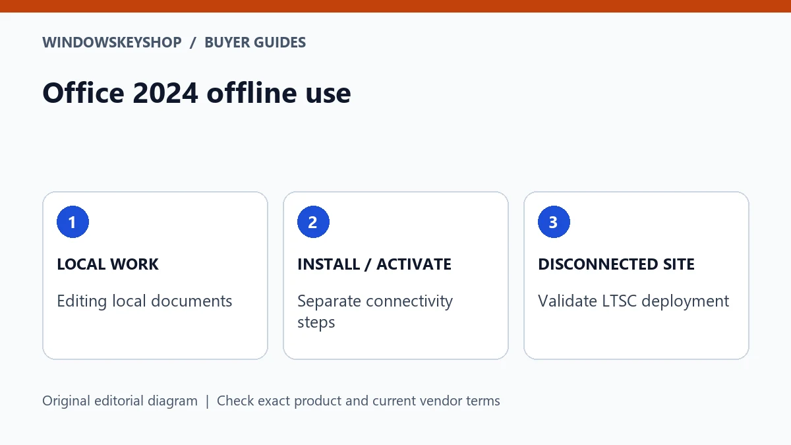Screen dimensions: 791x445
Task: Click the blue number 3 circle badge
Action: tap(554, 222)
